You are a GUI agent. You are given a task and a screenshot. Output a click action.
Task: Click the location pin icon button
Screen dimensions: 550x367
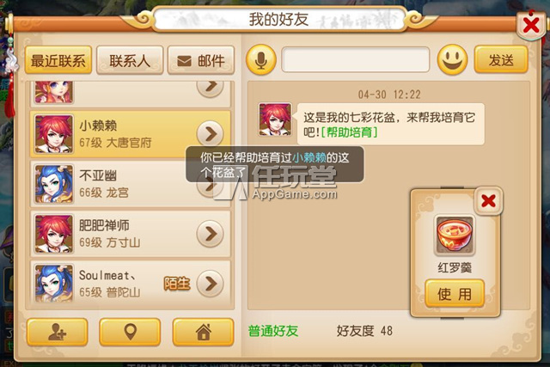(130, 332)
